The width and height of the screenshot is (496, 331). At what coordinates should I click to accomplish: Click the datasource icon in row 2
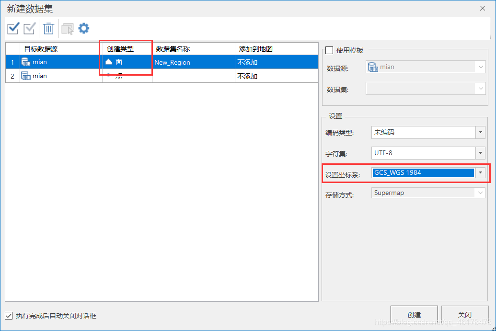pos(25,76)
